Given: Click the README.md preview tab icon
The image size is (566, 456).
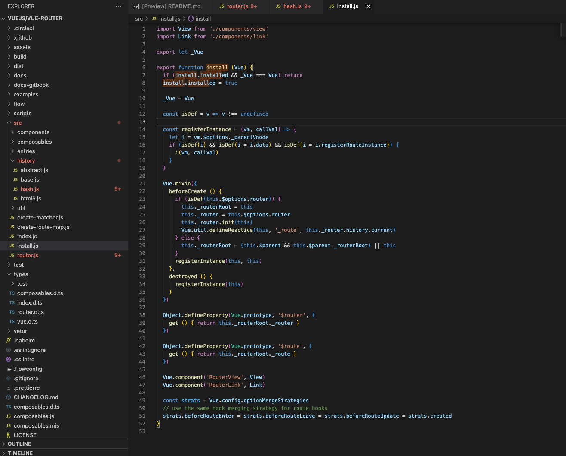Looking at the screenshot, I should pos(136,6).
